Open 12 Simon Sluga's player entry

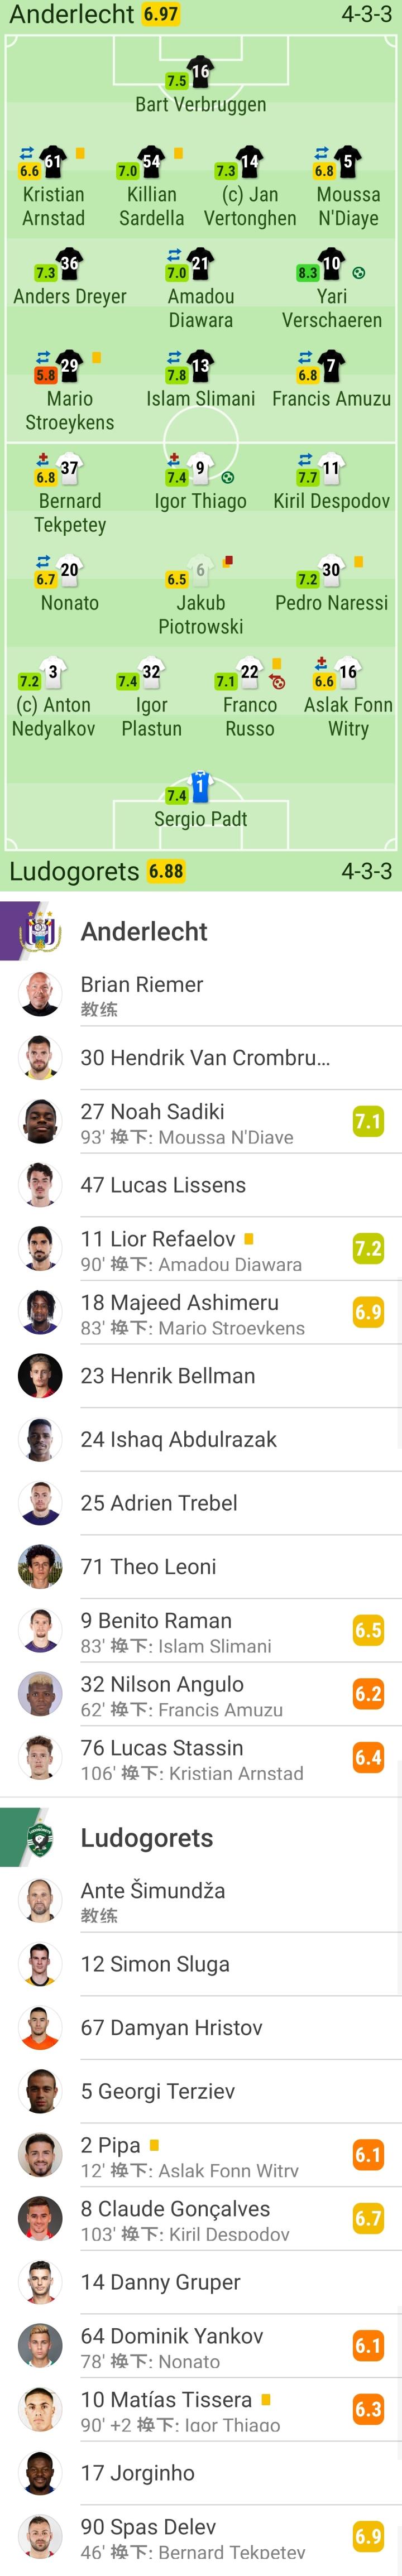pyautogui.click(x=200, y=1964)
